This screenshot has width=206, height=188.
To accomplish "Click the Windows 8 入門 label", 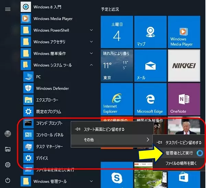I will click(x=47, y=7).
